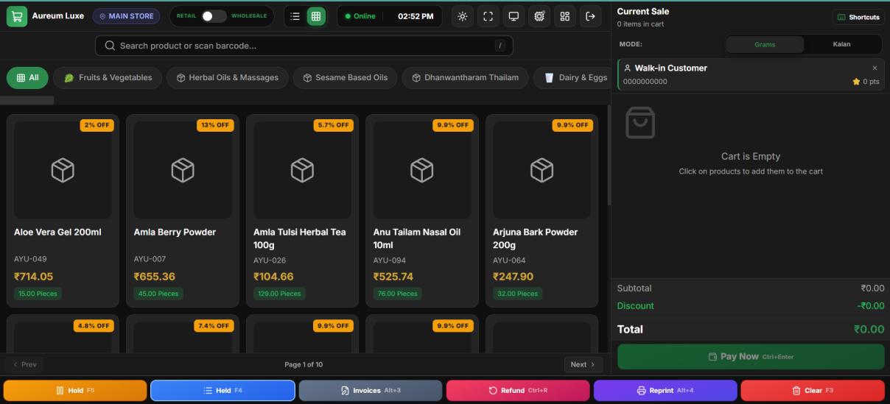890x404 pixels.
Task: Click the Page 1 of 10 indicator
Action: tap(304, 364)
